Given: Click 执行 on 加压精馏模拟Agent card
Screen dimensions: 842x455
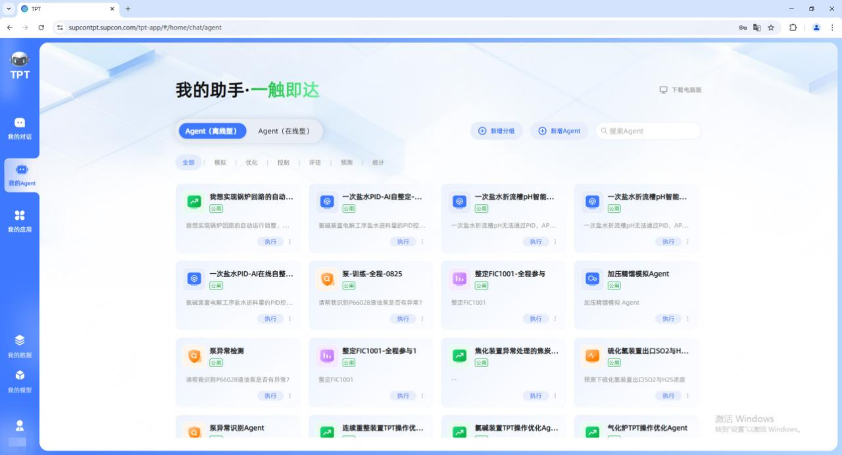Looking at the screenshot, I should pos(668,318).
